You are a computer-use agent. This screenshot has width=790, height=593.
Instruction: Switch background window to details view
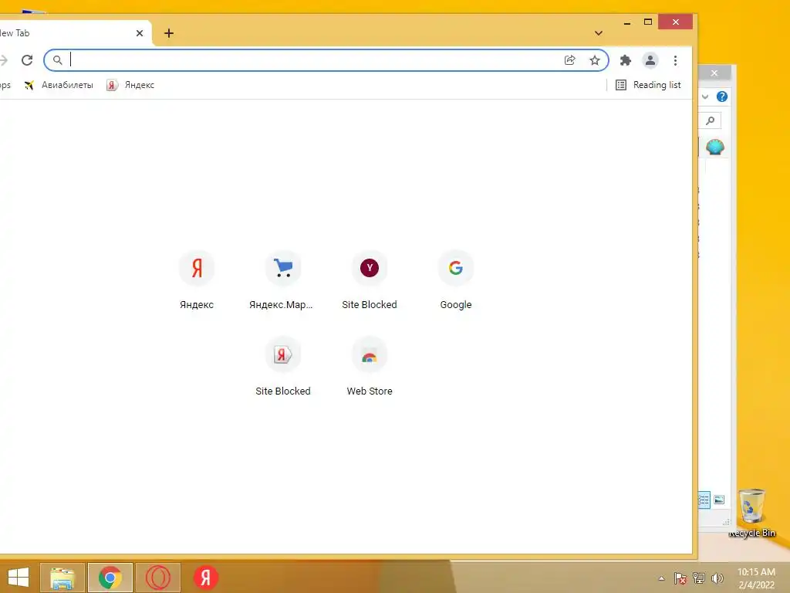pos(704,500)
